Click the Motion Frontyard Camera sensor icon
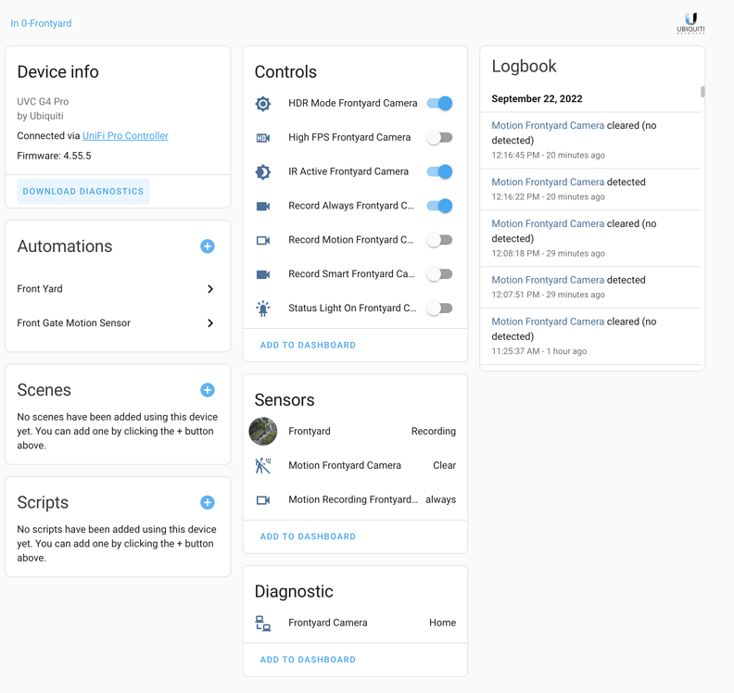 point(263,465)
